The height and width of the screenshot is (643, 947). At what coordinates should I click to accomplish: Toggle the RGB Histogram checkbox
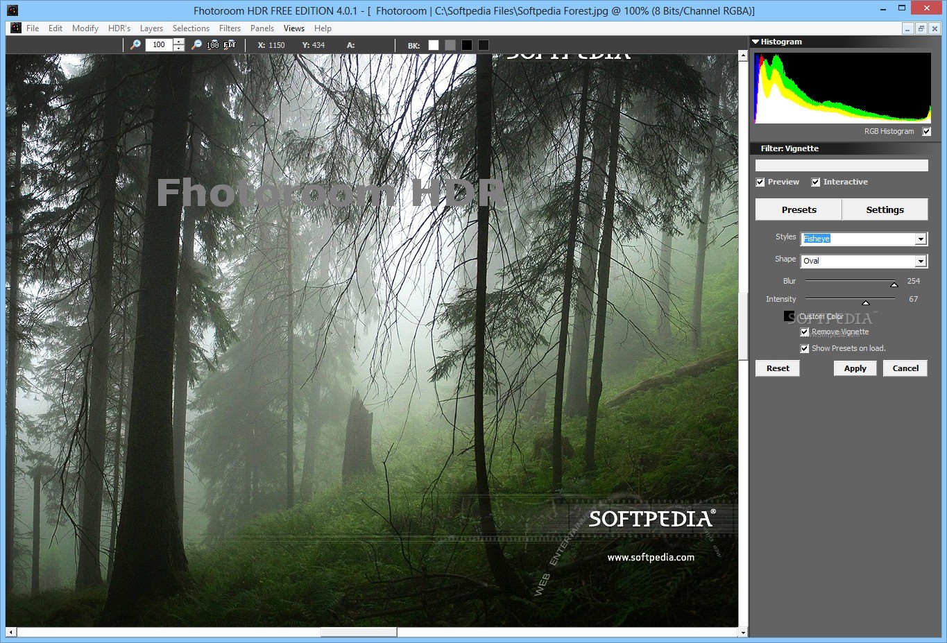point(926,131)
